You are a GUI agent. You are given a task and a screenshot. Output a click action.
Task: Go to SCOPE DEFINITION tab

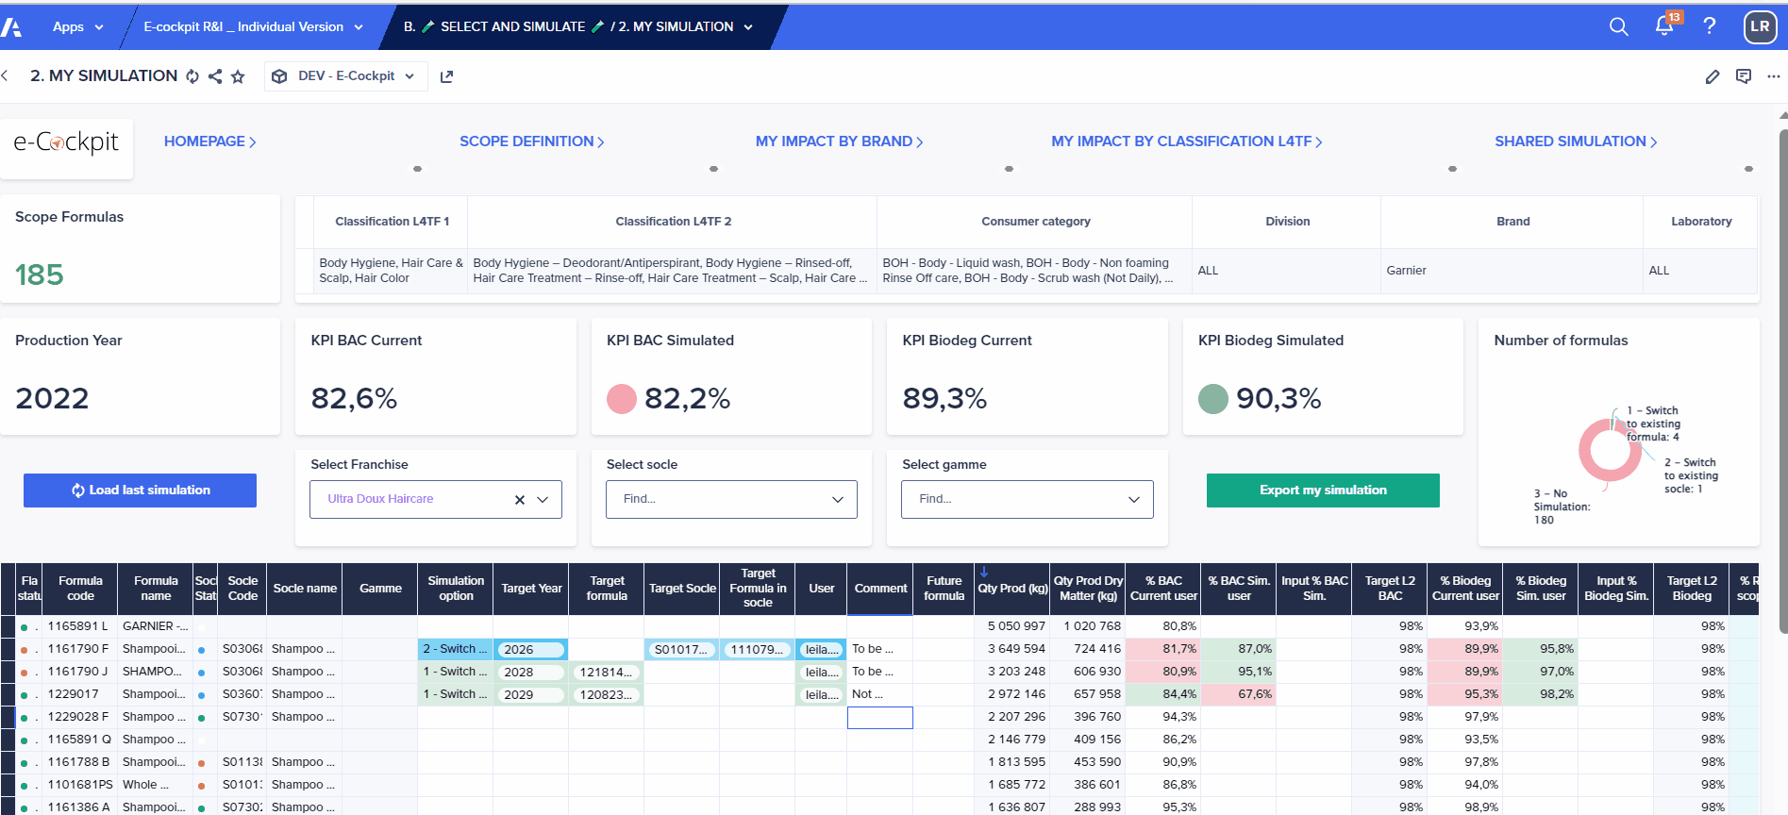coord(531,141)
